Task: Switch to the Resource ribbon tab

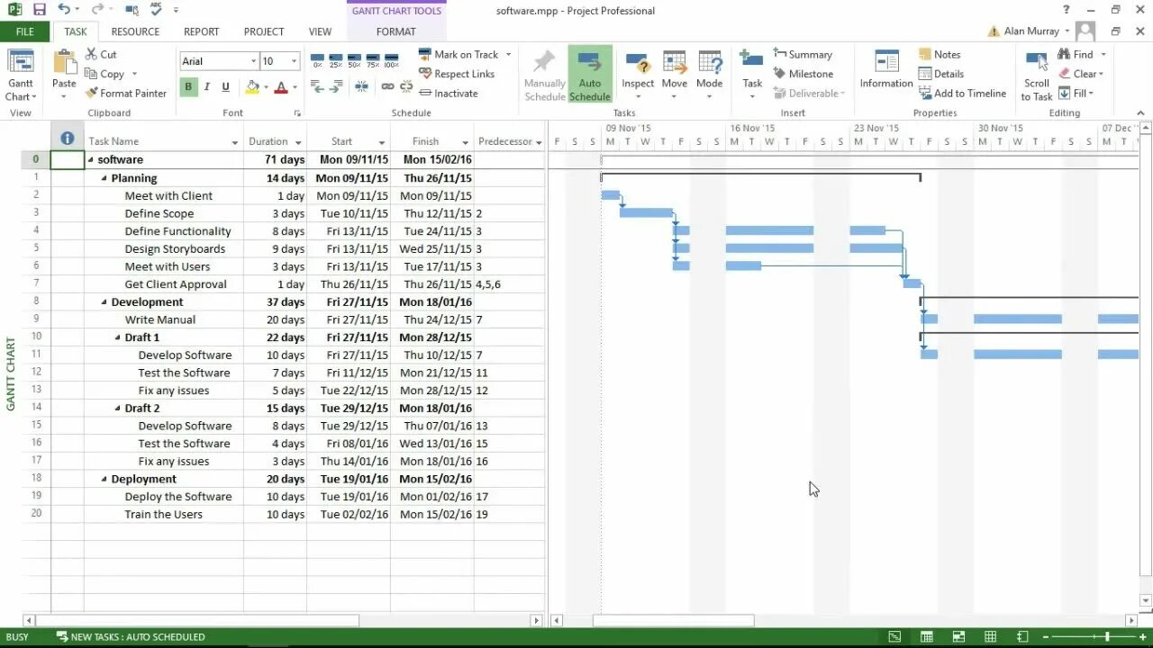Action: click(135, 31)
